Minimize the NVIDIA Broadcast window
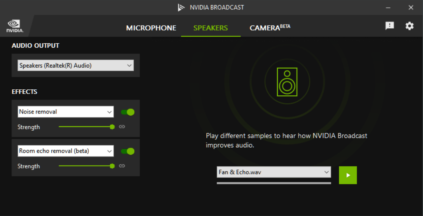This screenshot has height=216, width=423. [388, 8]
